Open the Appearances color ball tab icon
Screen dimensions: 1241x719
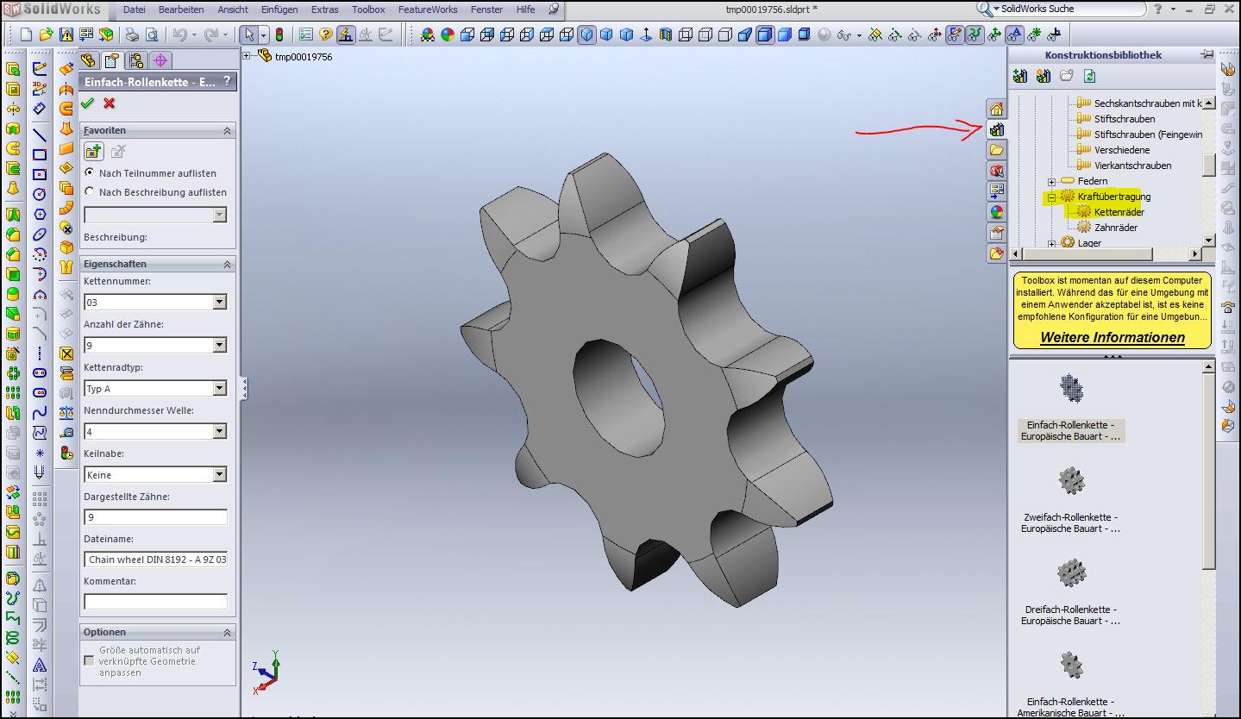[996, 212]
